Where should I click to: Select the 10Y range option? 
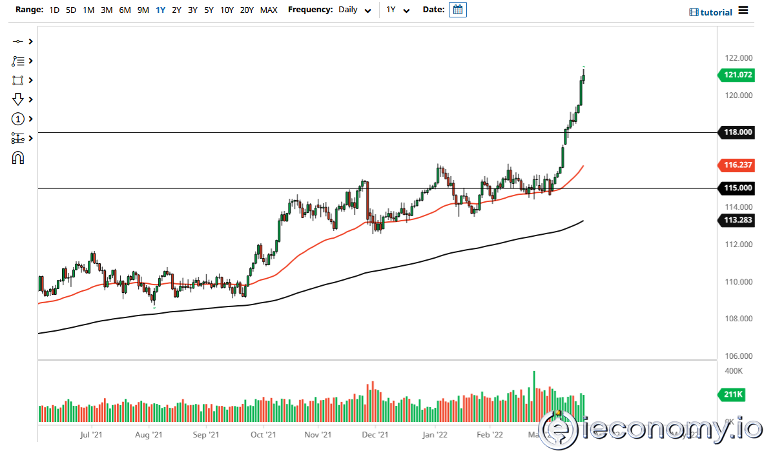226,10
